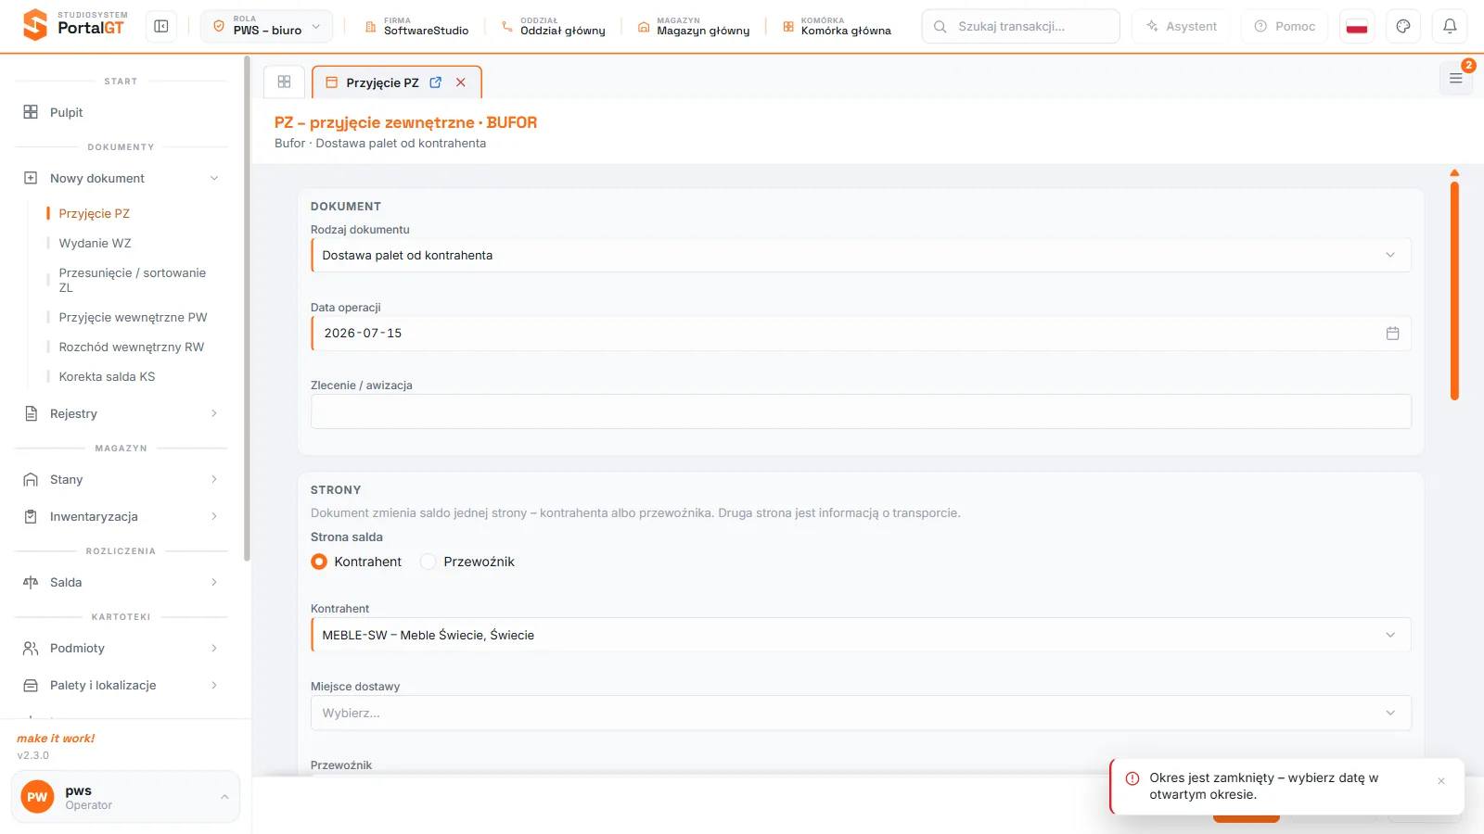This screenshot has width=1484, height=834.
Task: Expand Palety i lokalizacje menu
Action: pyautogui.click(x=122, y=685)
